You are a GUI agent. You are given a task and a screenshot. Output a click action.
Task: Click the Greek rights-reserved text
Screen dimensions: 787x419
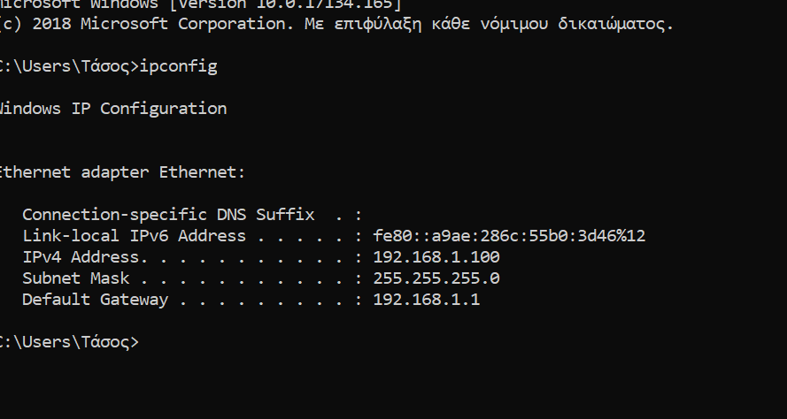click(x=490, y=24)
